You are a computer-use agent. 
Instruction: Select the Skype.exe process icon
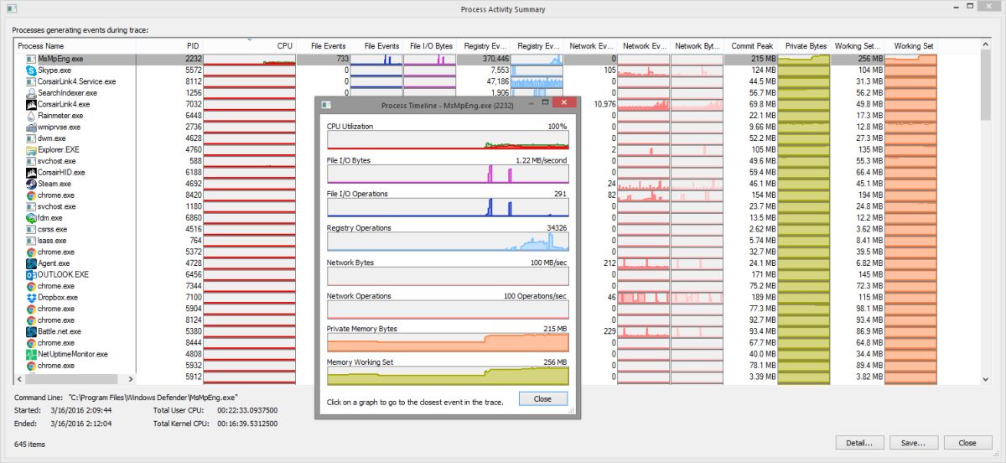[30, 70]
